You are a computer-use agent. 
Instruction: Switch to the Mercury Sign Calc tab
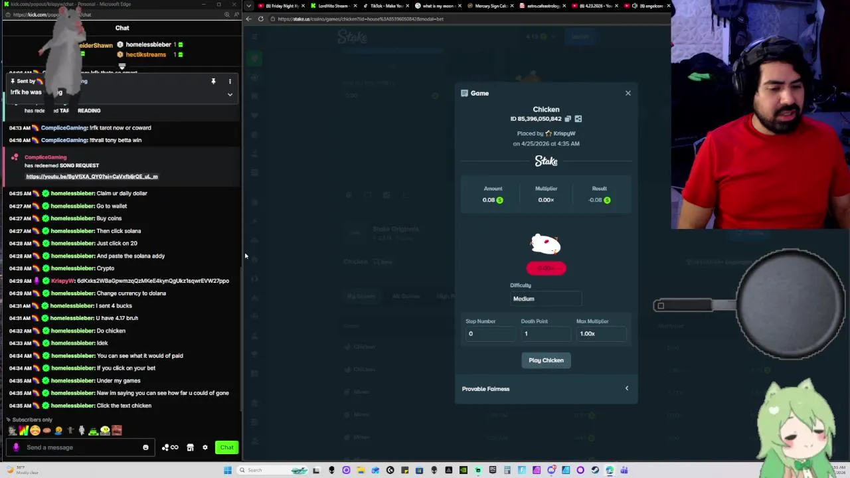click(490, 6)
